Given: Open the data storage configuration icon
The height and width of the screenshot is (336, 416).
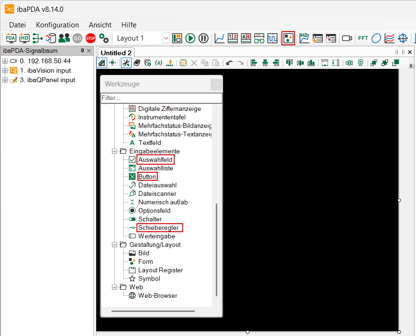Looking at the screenshot, I should point(51,38).
